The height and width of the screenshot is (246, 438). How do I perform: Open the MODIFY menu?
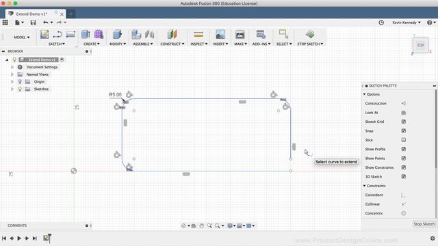(118, 44)
